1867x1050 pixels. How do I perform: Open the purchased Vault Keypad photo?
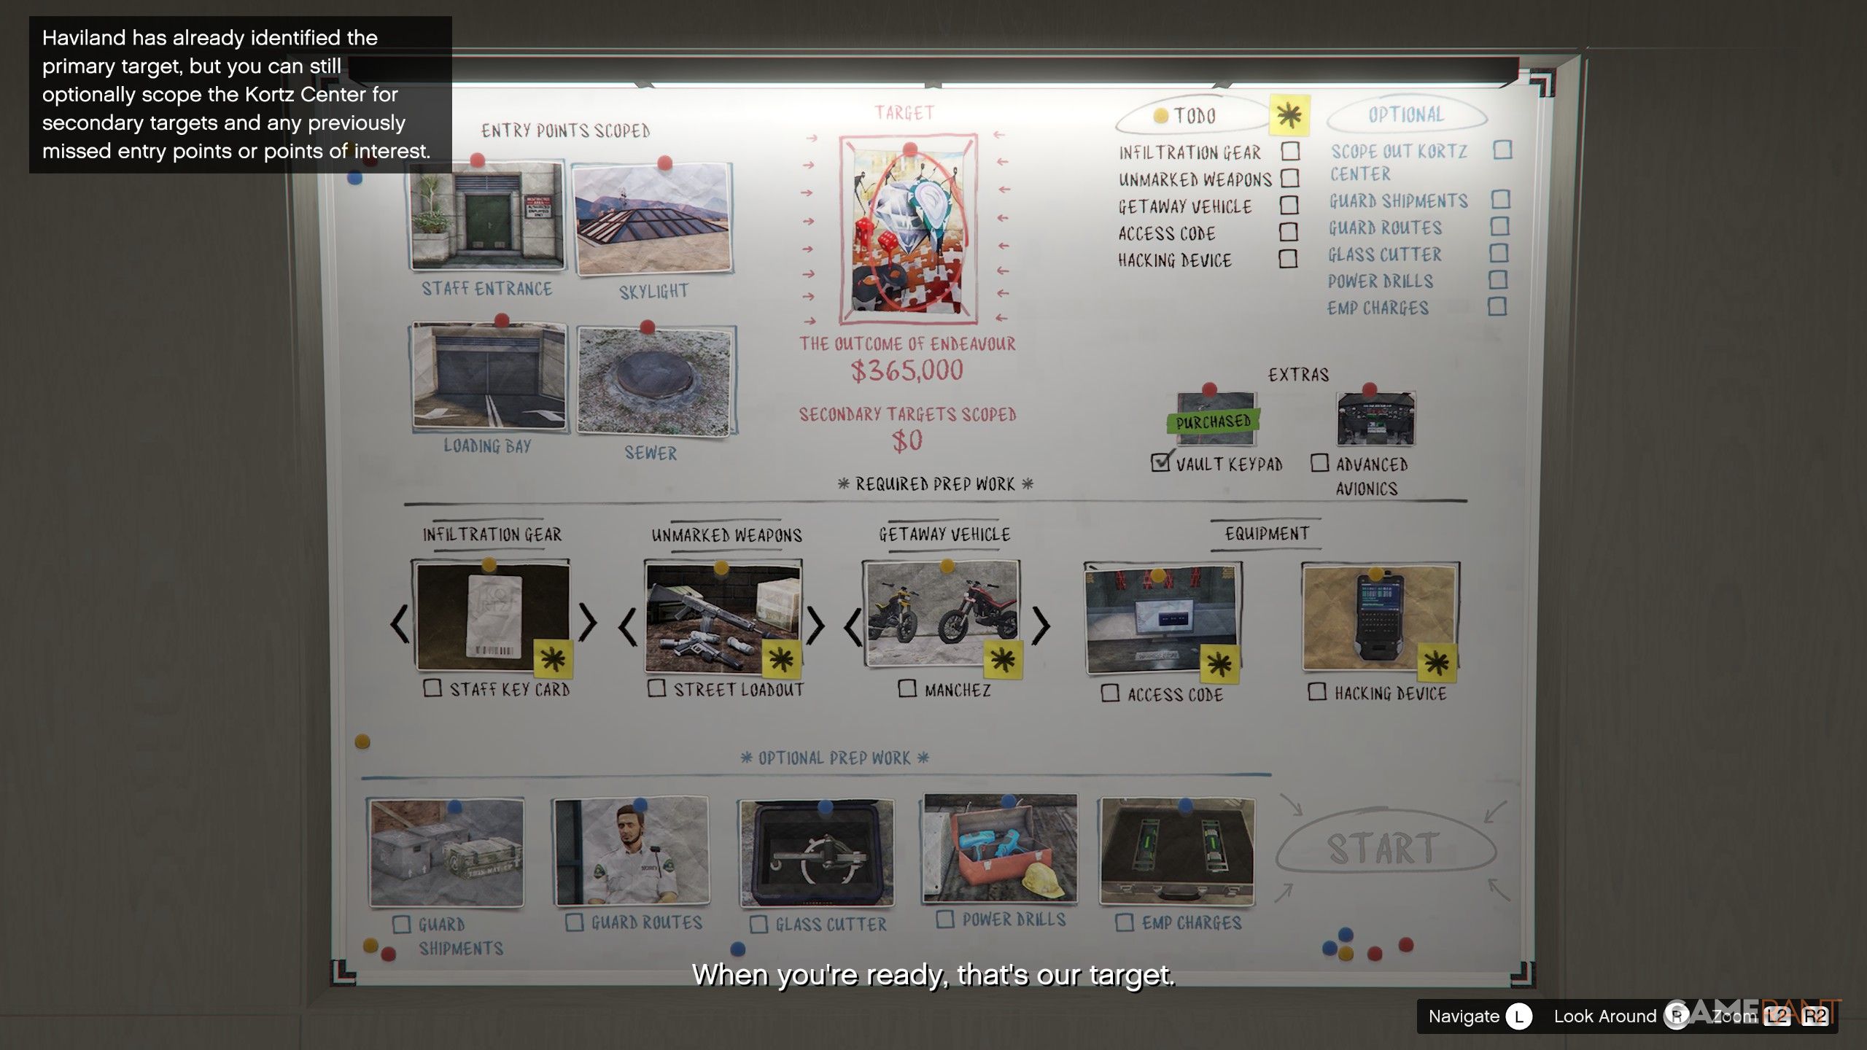coord(1216,419)
